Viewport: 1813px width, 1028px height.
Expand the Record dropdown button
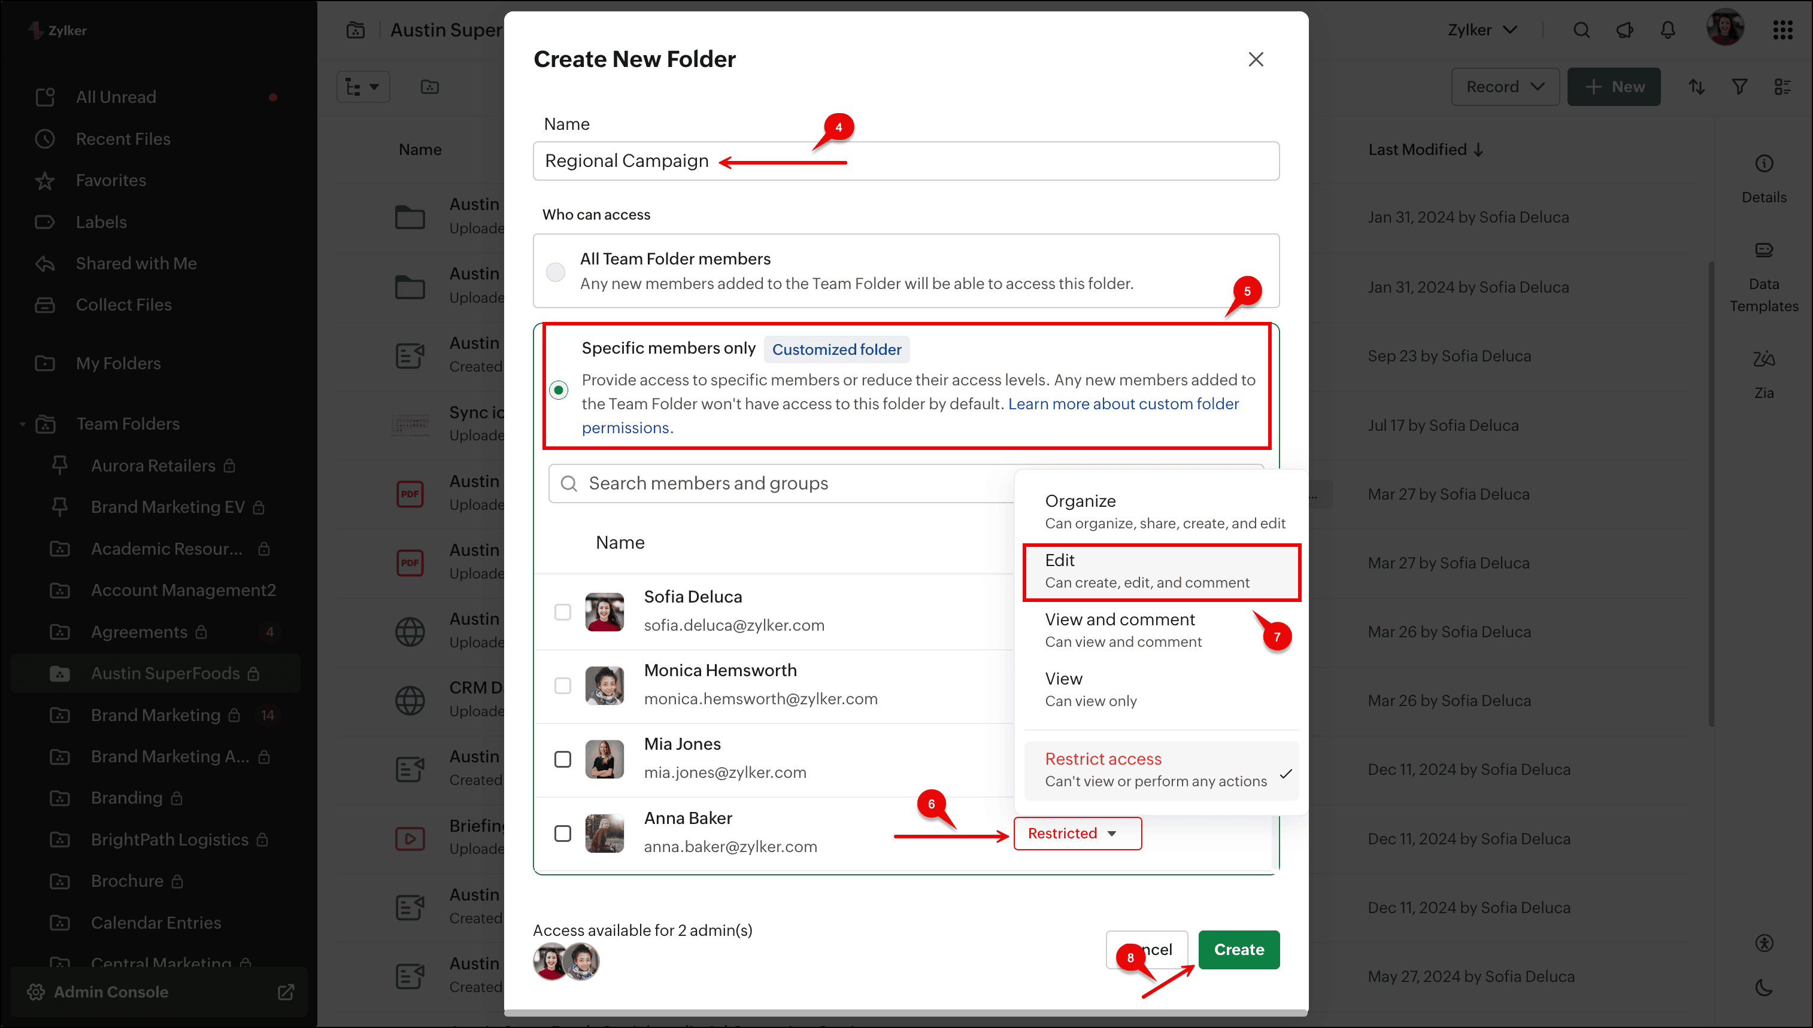click(1505, 87)
